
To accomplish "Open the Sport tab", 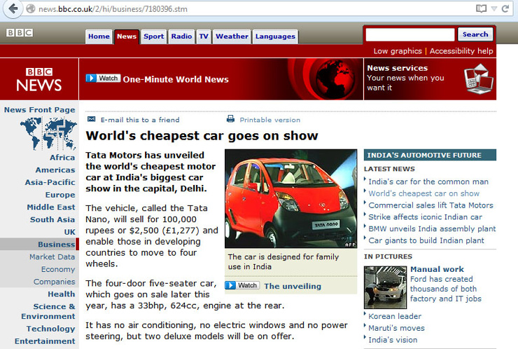I will pos(153,36).
